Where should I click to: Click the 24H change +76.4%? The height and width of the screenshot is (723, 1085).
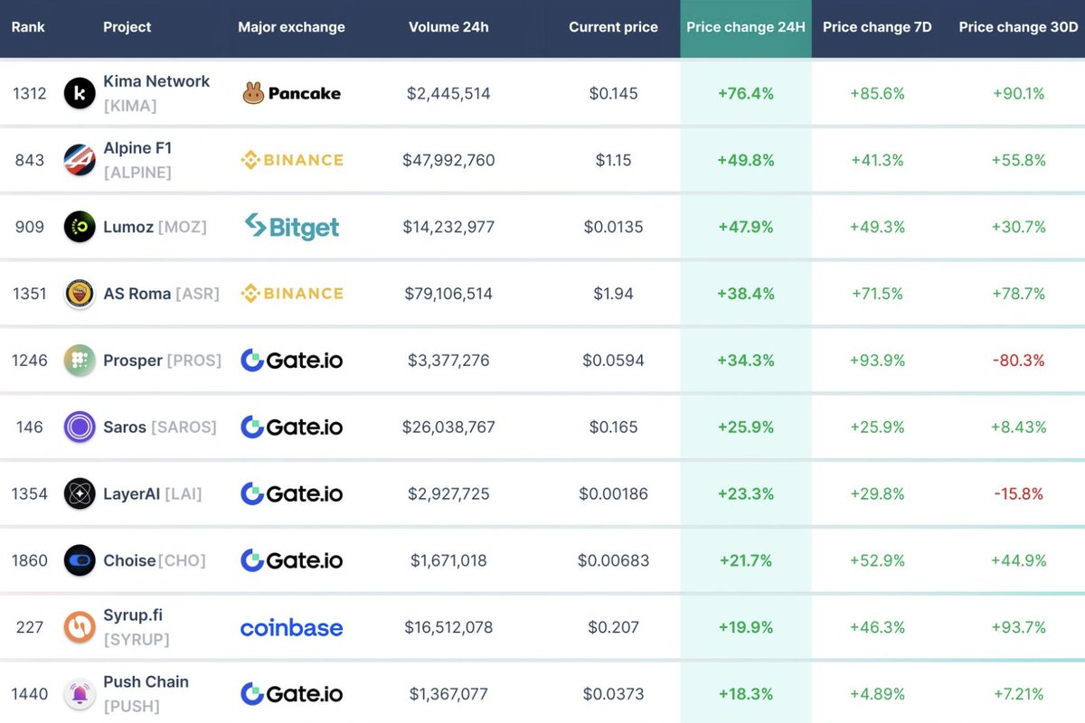[x=746, y=93]
